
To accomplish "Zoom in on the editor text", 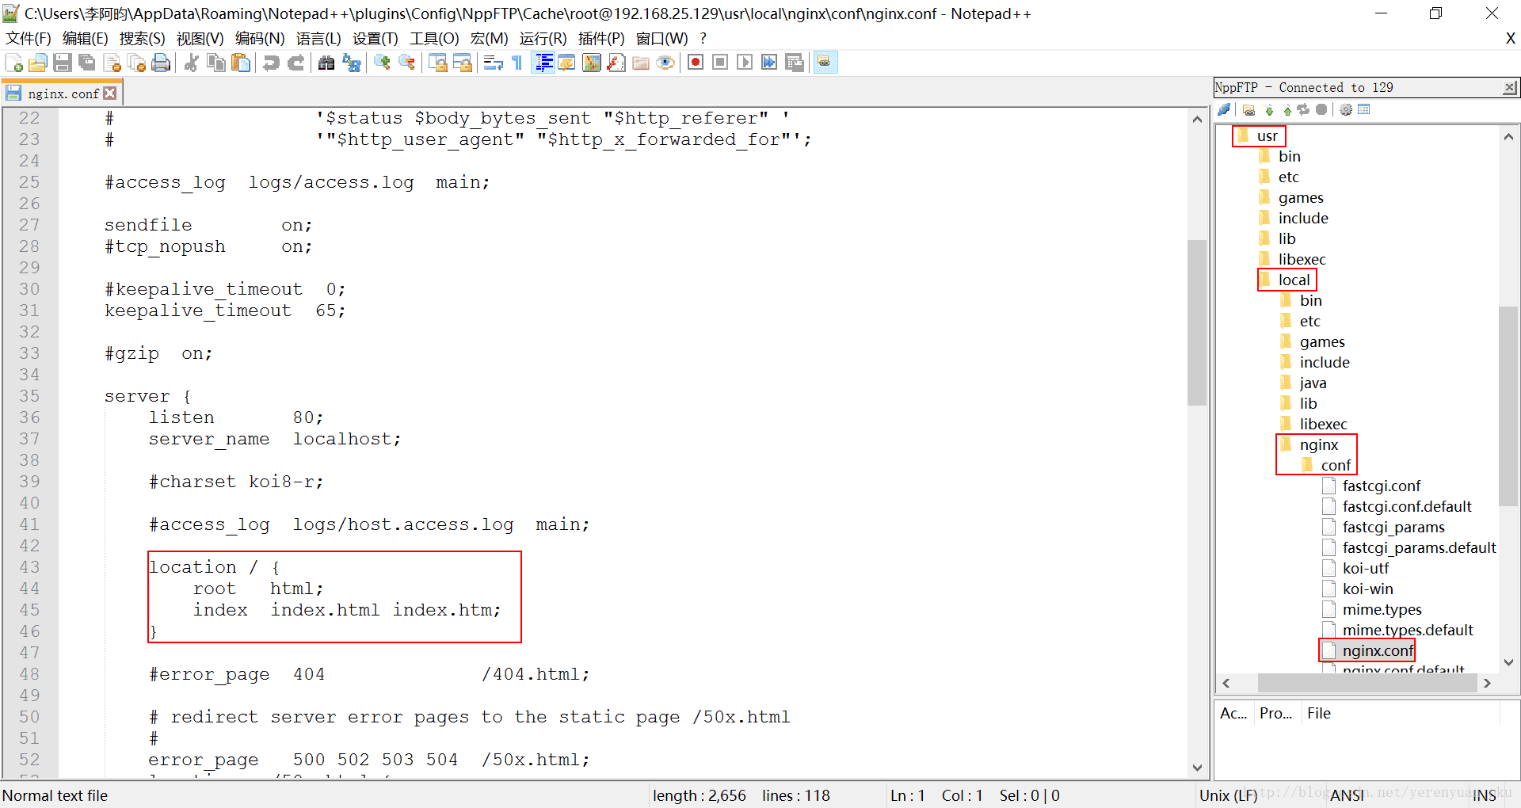I will point(382,63).
